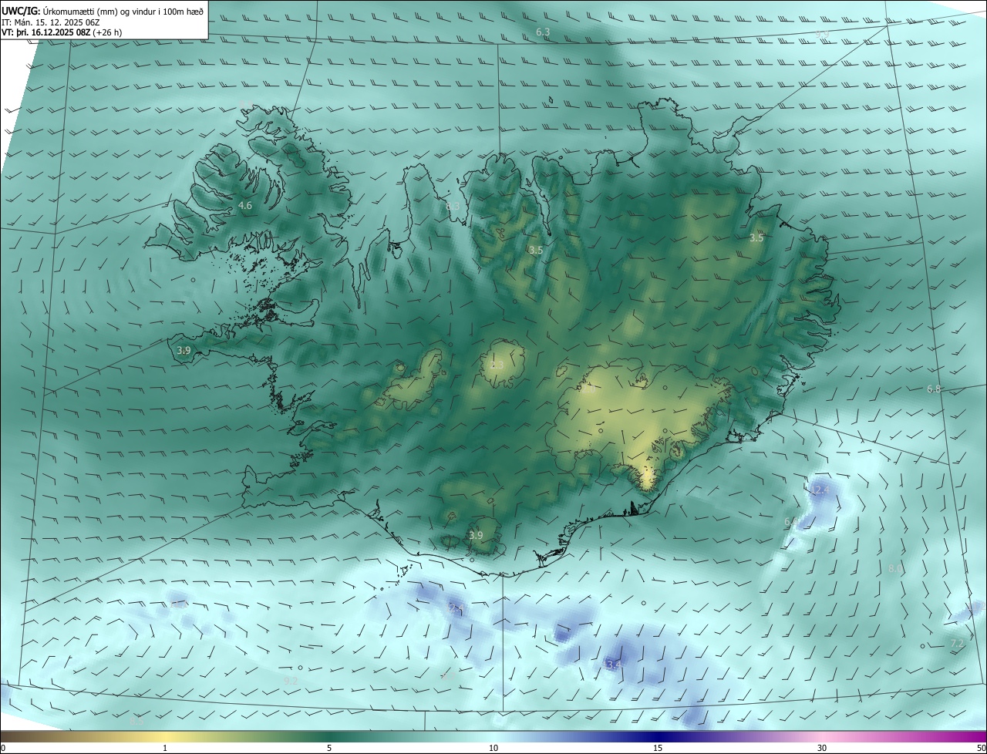Click the color scale tick label '0'

click(3, 748)
